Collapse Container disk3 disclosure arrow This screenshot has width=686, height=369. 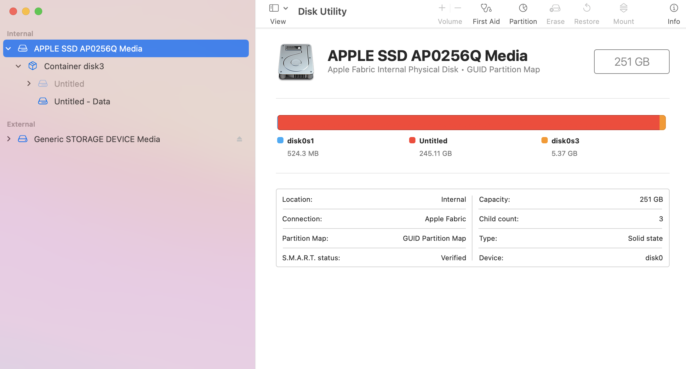click(18, 66)
